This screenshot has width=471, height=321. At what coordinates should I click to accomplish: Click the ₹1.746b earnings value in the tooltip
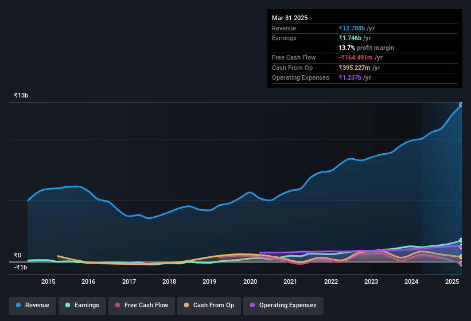350,38
